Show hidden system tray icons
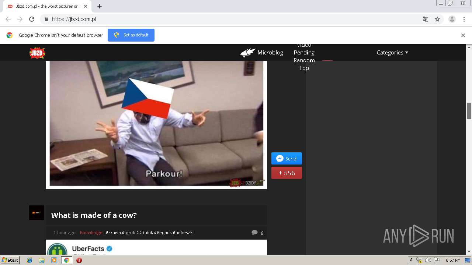The height and width of the screenshot is (265, 472). tap(412, 260)
